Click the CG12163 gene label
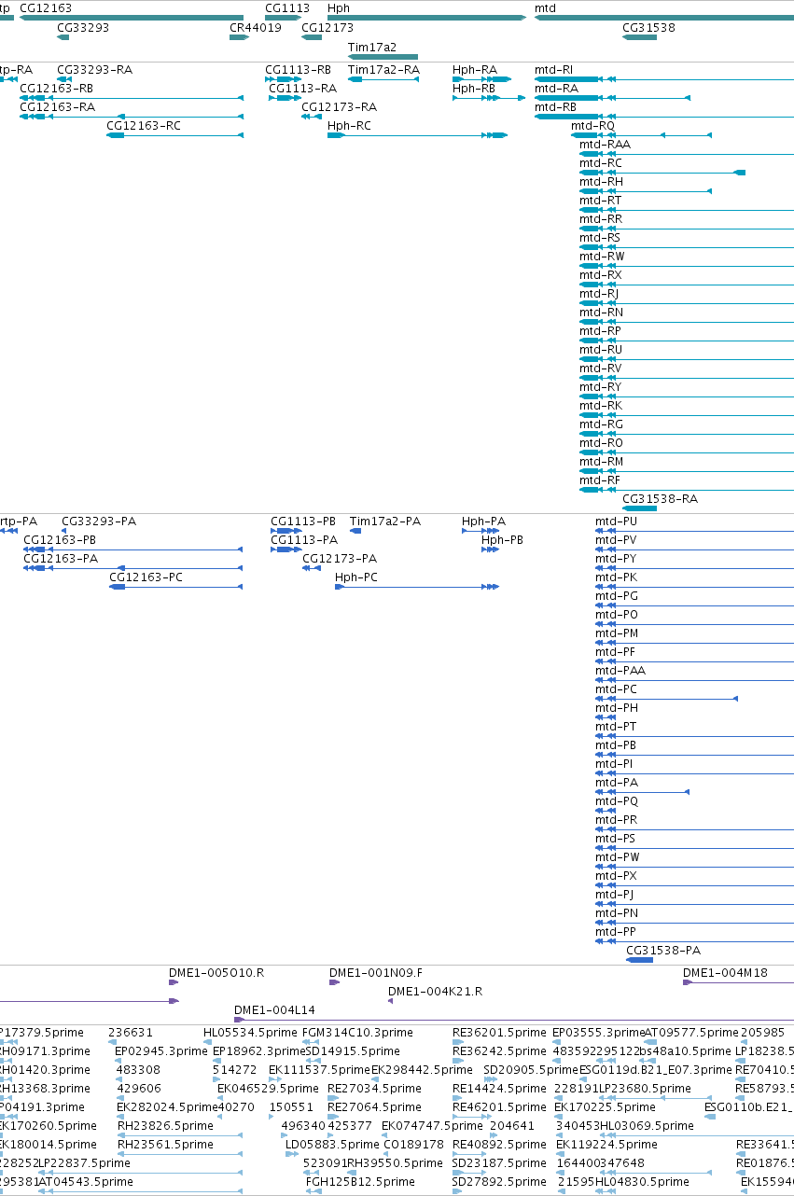The width and height of the screenshot is (794, 1196). [46, 8]
